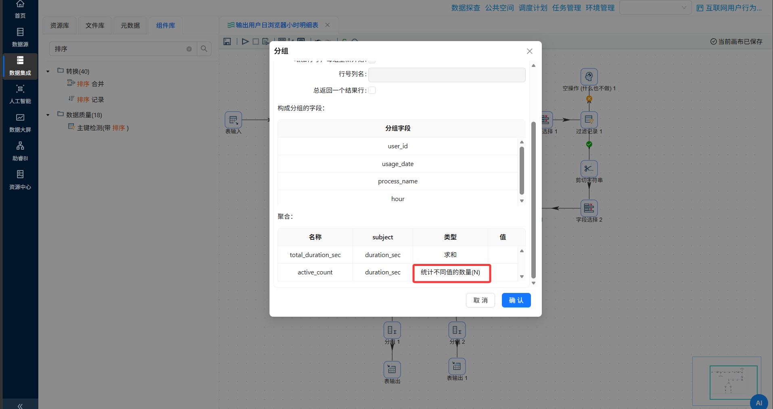Select 排序 记录 component in tree

86,99
